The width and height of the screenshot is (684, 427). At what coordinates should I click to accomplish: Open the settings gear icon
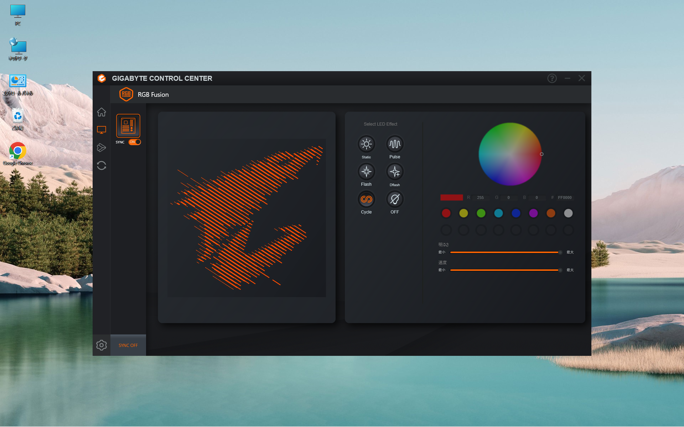(102, 345)
